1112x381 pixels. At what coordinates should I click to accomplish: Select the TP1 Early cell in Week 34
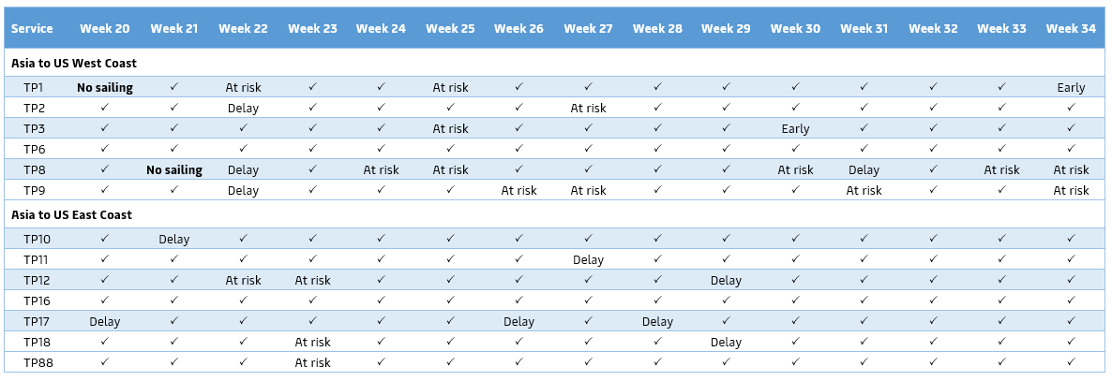1071,88
